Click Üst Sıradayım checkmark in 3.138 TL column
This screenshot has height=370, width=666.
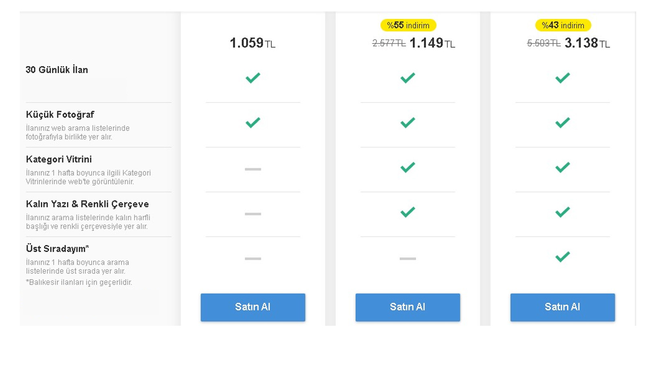(562, 256)
